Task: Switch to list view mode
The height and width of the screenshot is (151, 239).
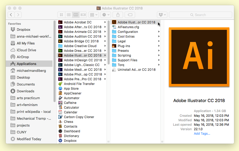Action: 68,15
